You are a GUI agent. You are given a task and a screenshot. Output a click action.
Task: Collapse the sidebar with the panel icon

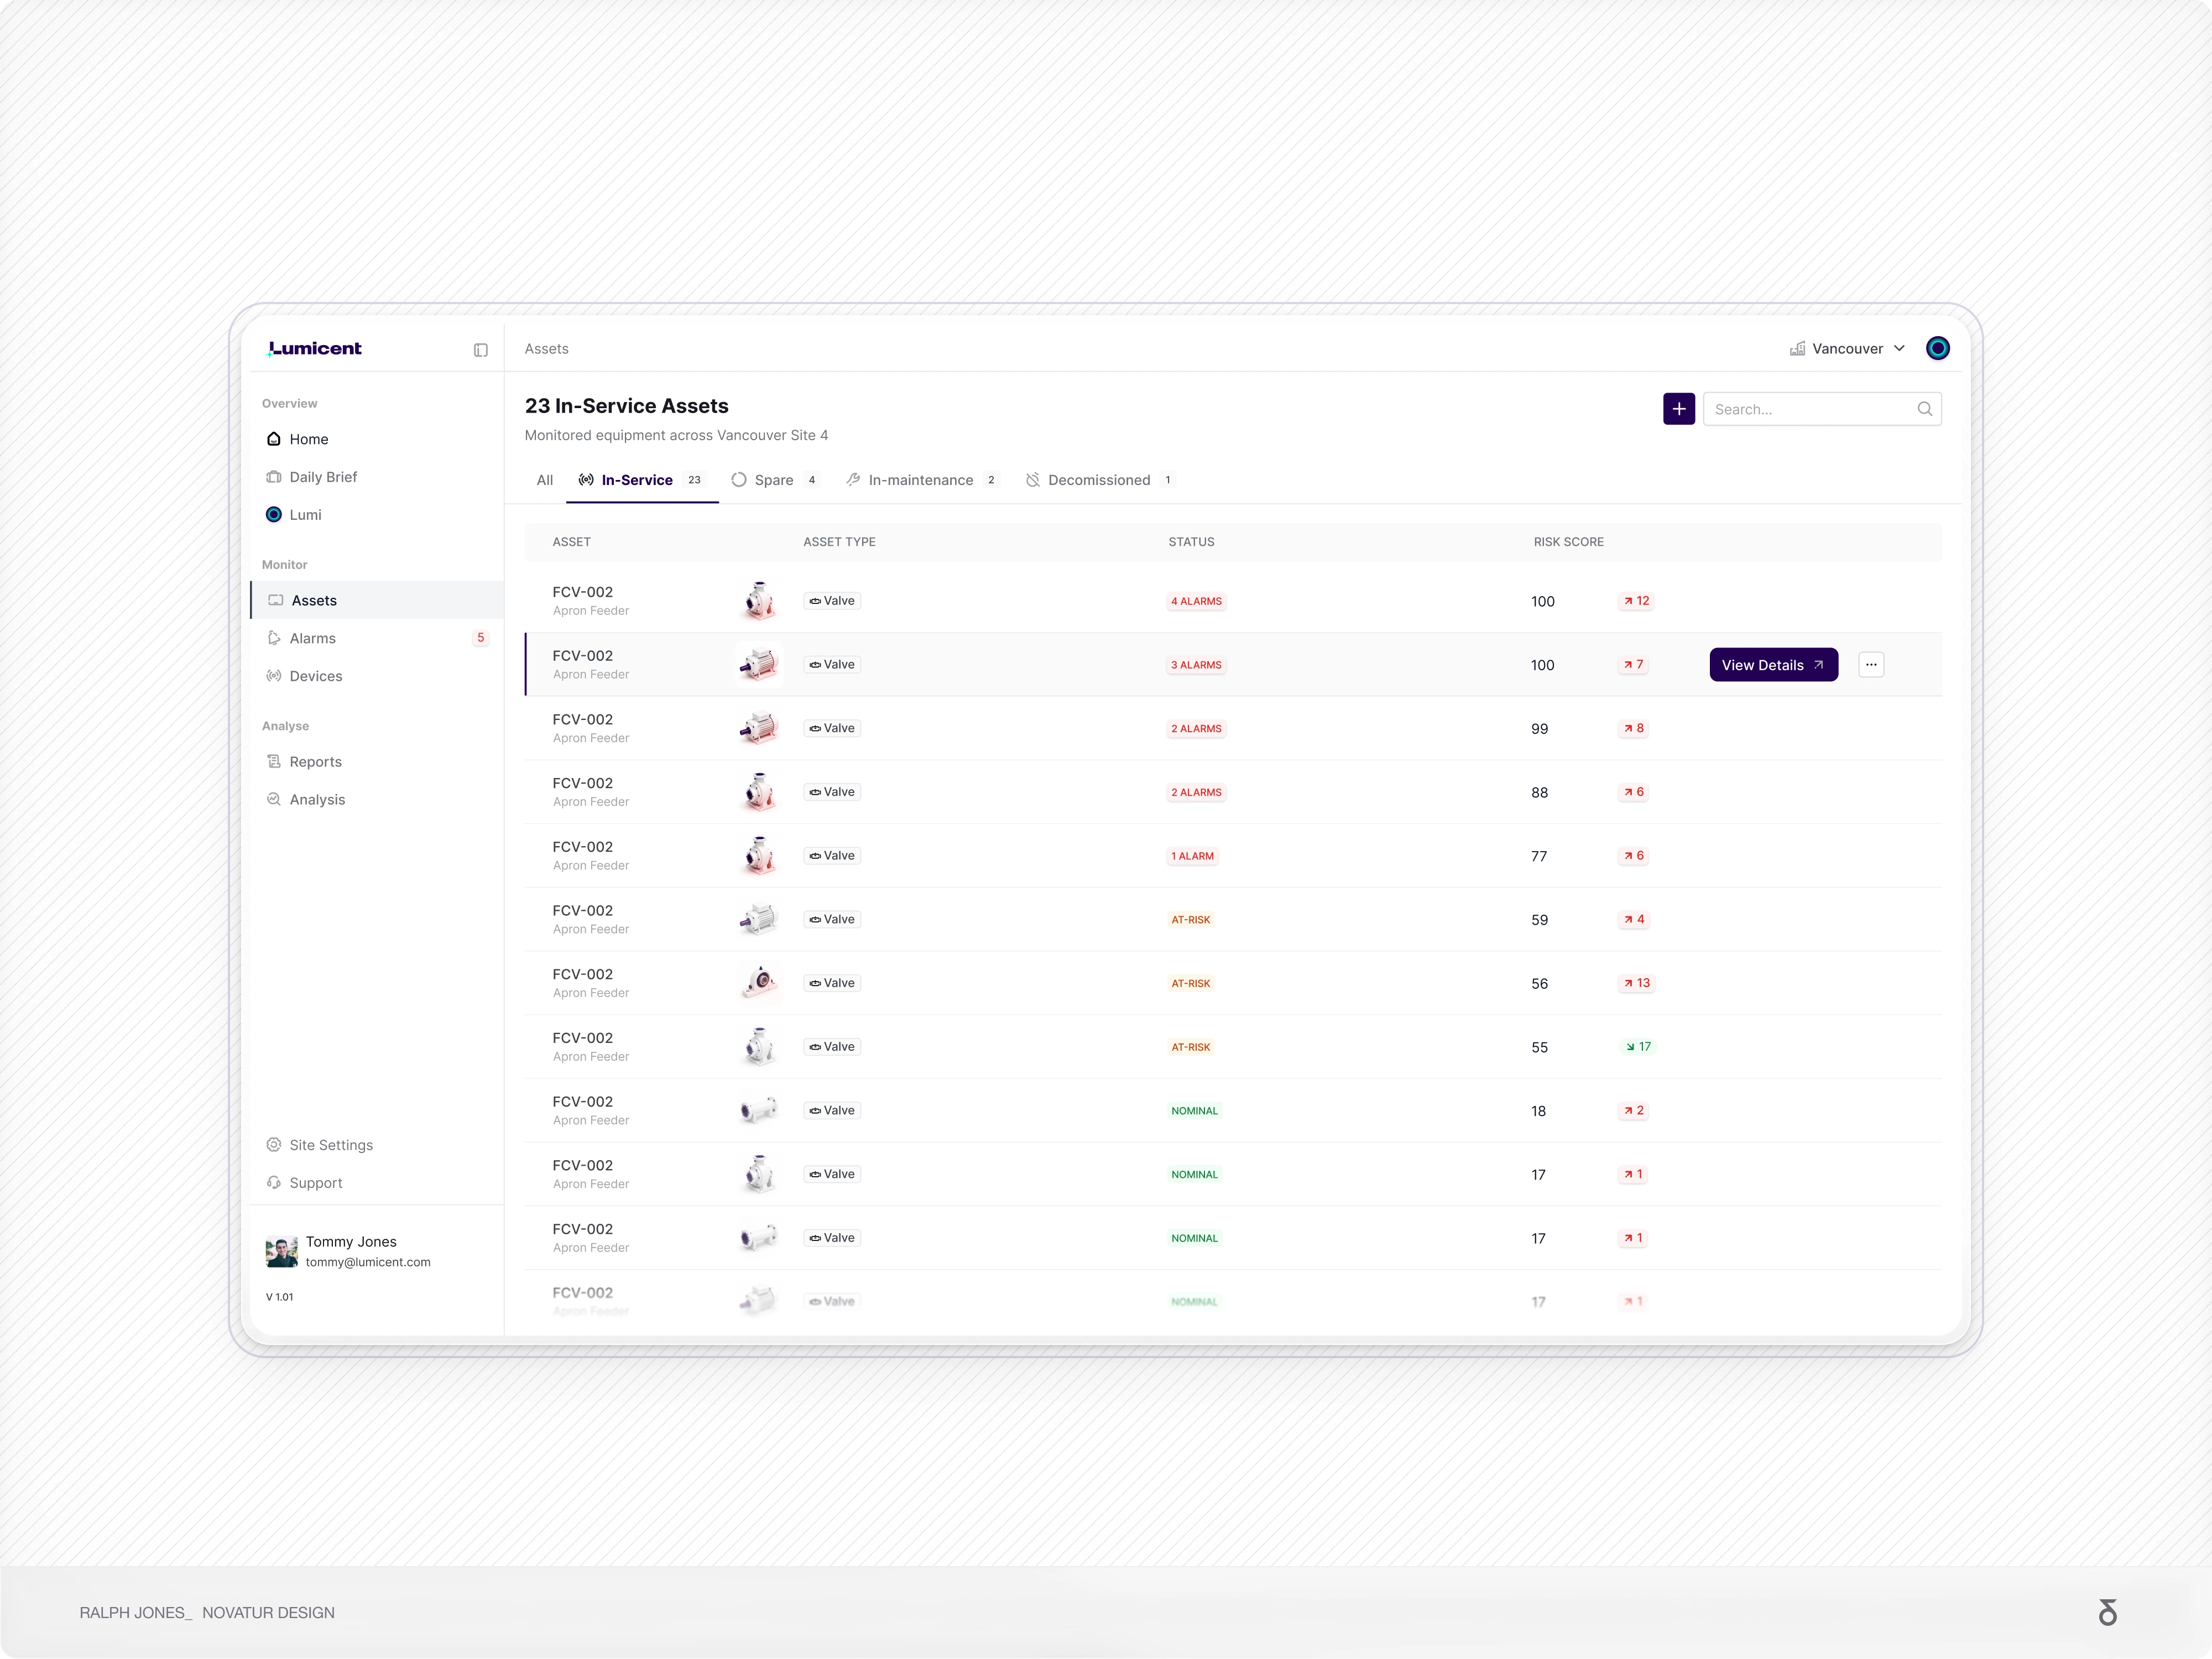coord(481,350)
